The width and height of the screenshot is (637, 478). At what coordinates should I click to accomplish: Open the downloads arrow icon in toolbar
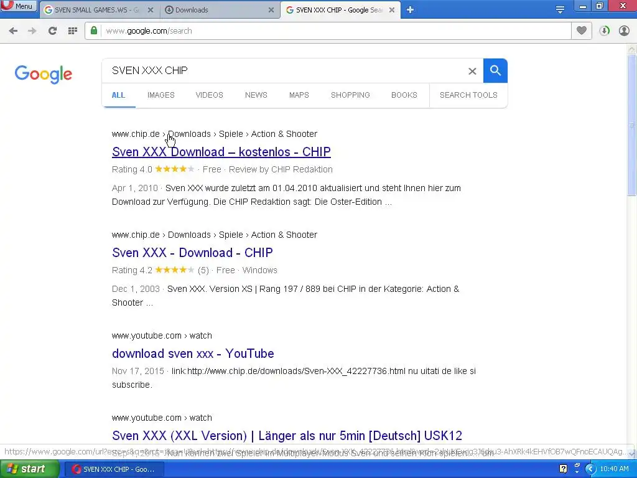coord(604,31)
